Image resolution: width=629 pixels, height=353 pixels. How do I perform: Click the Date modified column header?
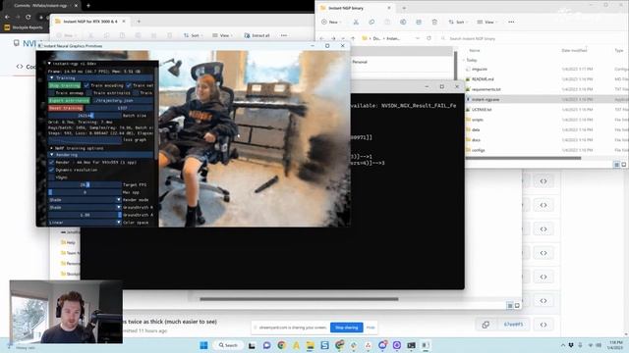tap(574, 50)
